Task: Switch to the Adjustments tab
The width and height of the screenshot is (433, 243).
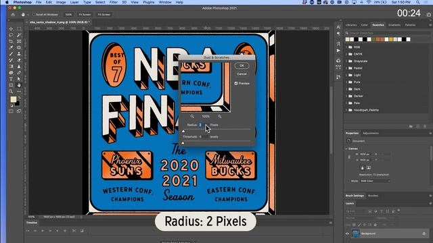Action: tap(371, 134)
